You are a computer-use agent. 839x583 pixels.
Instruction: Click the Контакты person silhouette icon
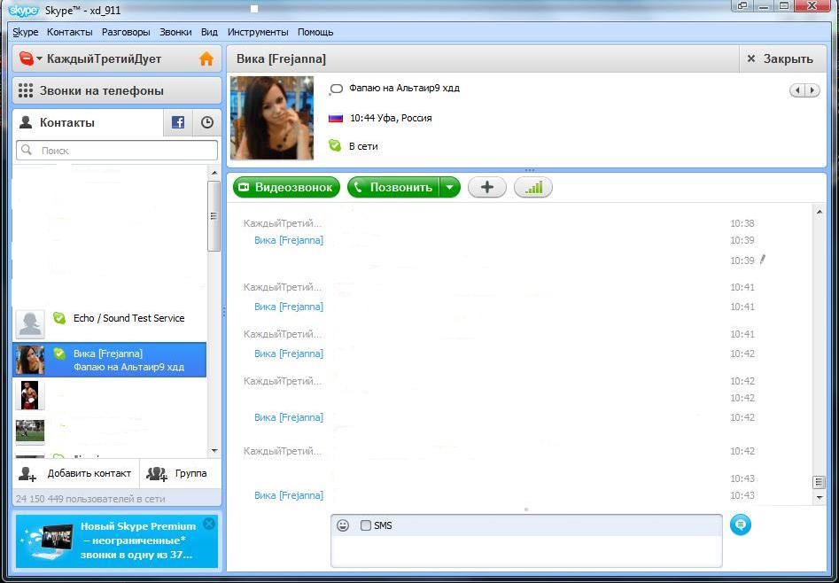point(26,122)
